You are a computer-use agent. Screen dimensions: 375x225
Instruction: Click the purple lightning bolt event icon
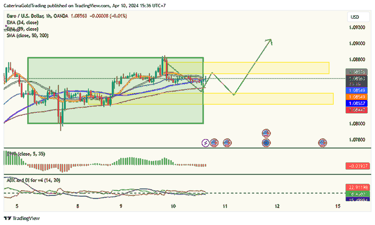coord(205,143)
